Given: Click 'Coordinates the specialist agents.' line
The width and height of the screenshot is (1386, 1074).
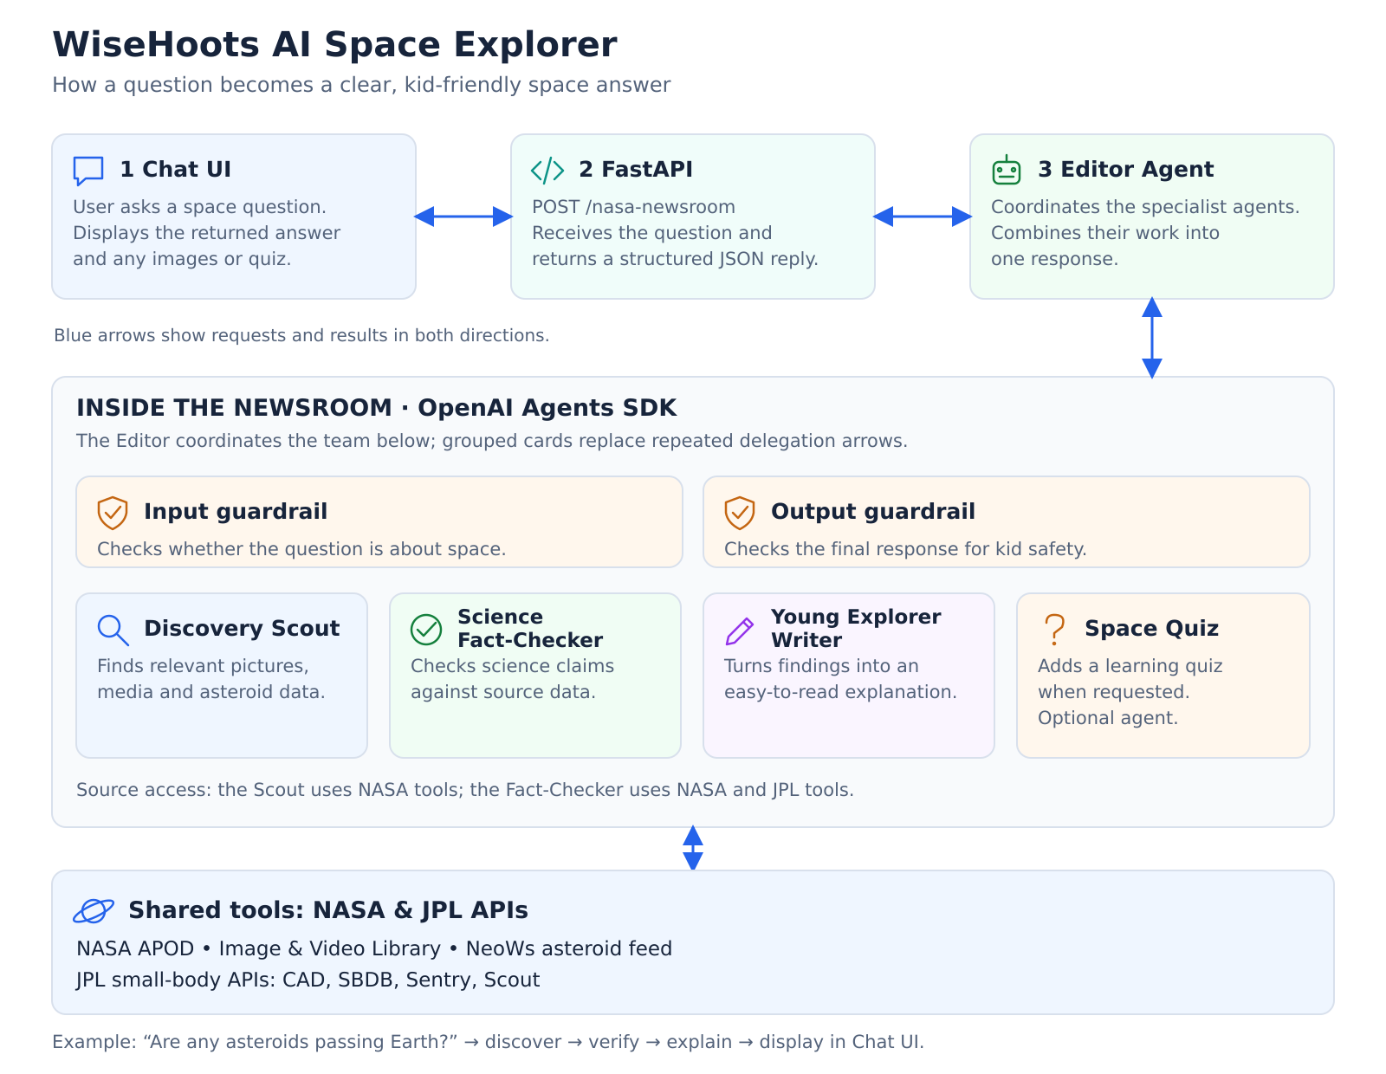Looking at the screenshot, I should 1145,207.
